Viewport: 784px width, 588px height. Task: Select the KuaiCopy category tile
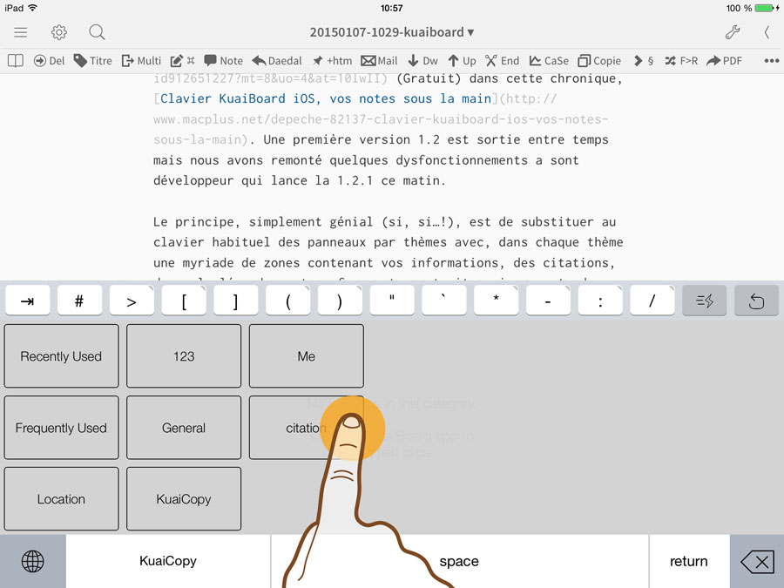click(x=184, y=498)
